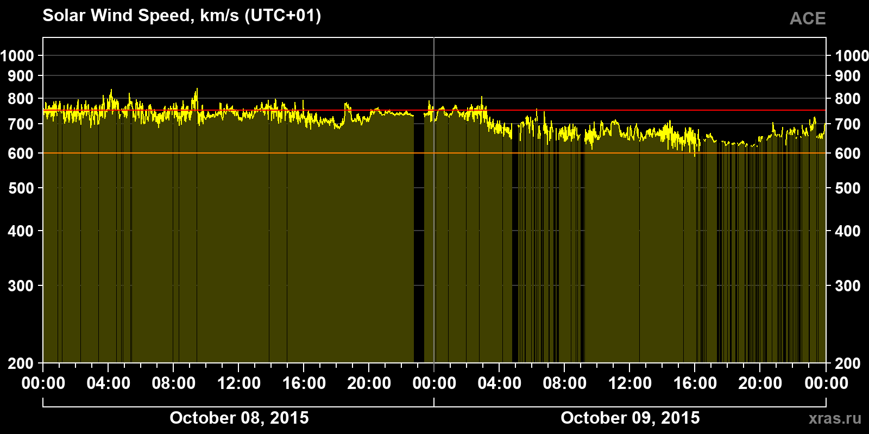
Task: Click '900' on the right speed axis
Action: [848, 76]
